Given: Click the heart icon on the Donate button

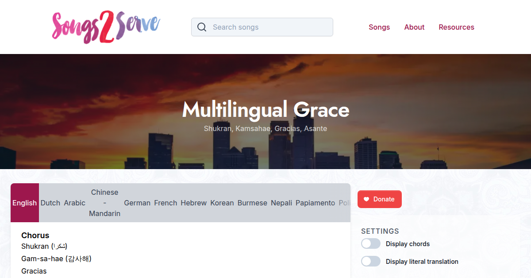Looking at the screenshot, I should (x=367, y=199).
